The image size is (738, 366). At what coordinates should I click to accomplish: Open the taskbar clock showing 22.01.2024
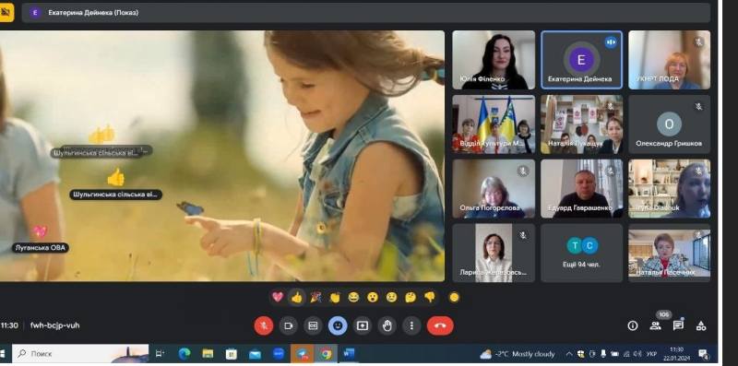tap(677, 354)
